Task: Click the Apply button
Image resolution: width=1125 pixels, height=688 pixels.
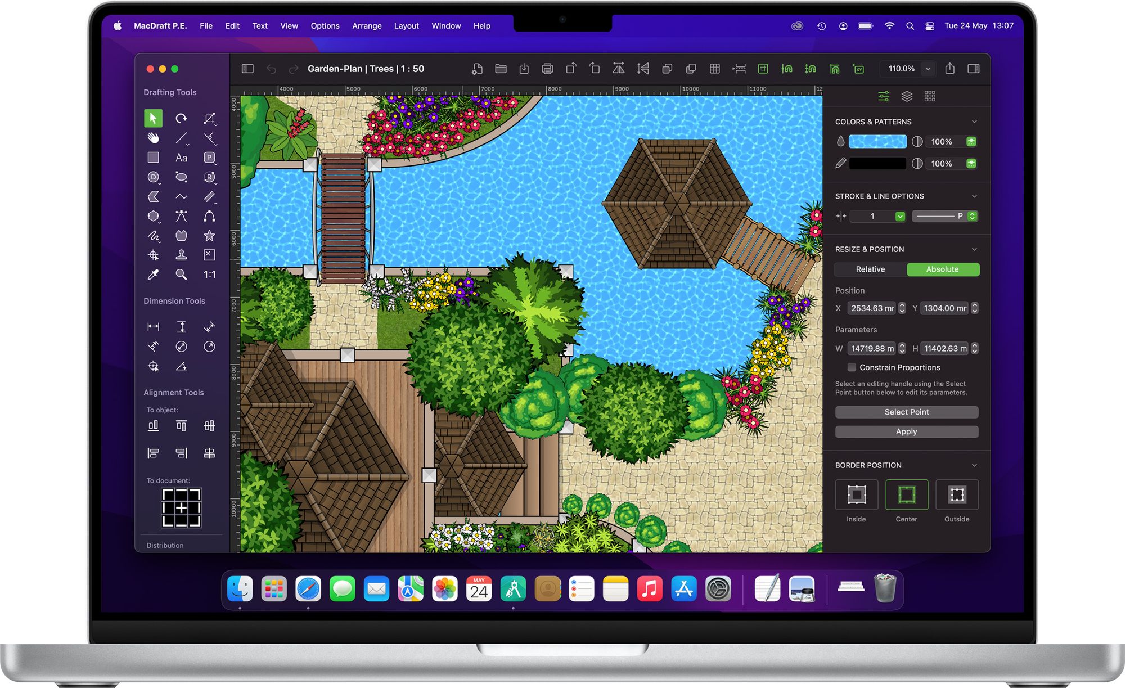Action: 906,431
